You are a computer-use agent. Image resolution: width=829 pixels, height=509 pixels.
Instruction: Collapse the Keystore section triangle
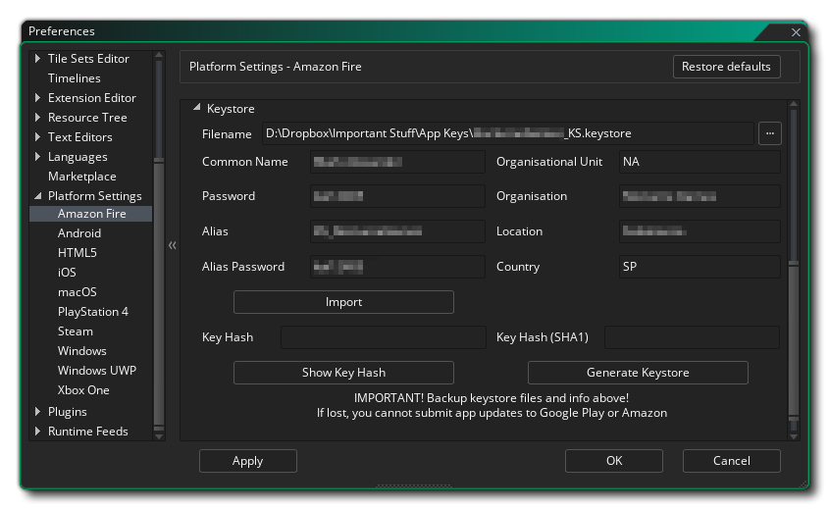(196, 109)
